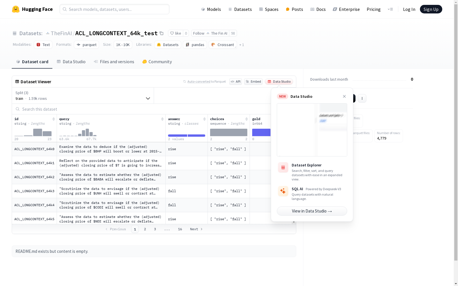Click the Sign Up button
Viewport: 458px width, 286px height.
click(431, 9)
